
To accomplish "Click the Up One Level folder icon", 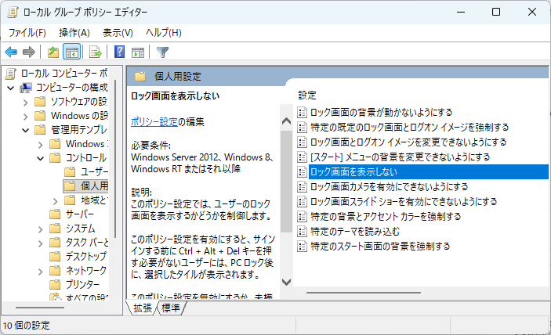I will [53, 52].
